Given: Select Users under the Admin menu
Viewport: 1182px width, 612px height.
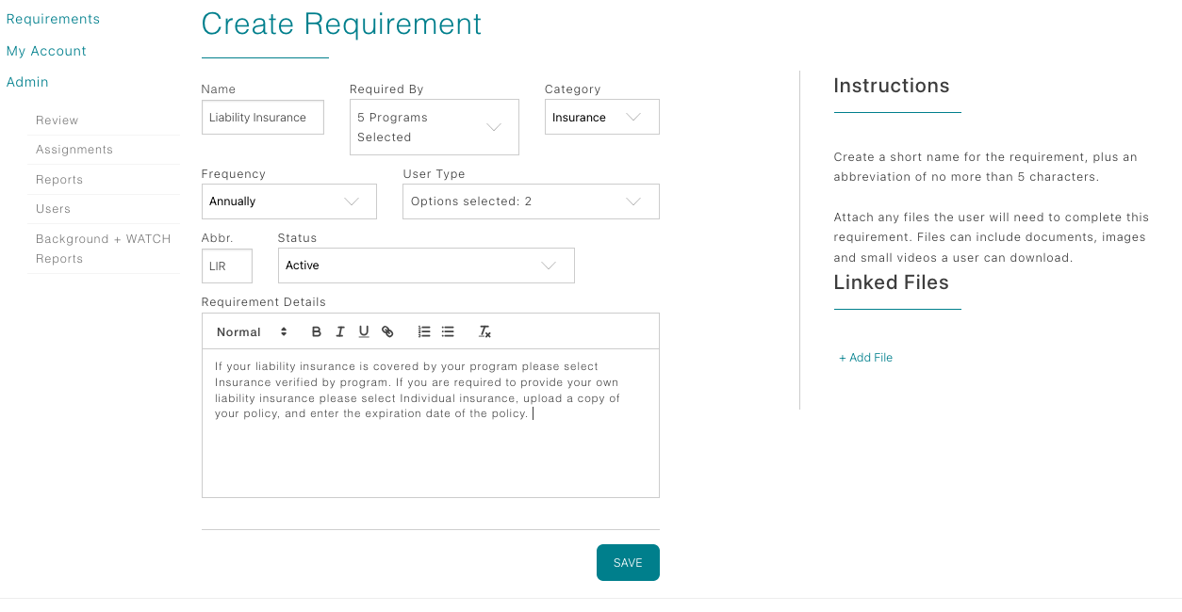Looking at the screenshot, I should click(53, 209).
